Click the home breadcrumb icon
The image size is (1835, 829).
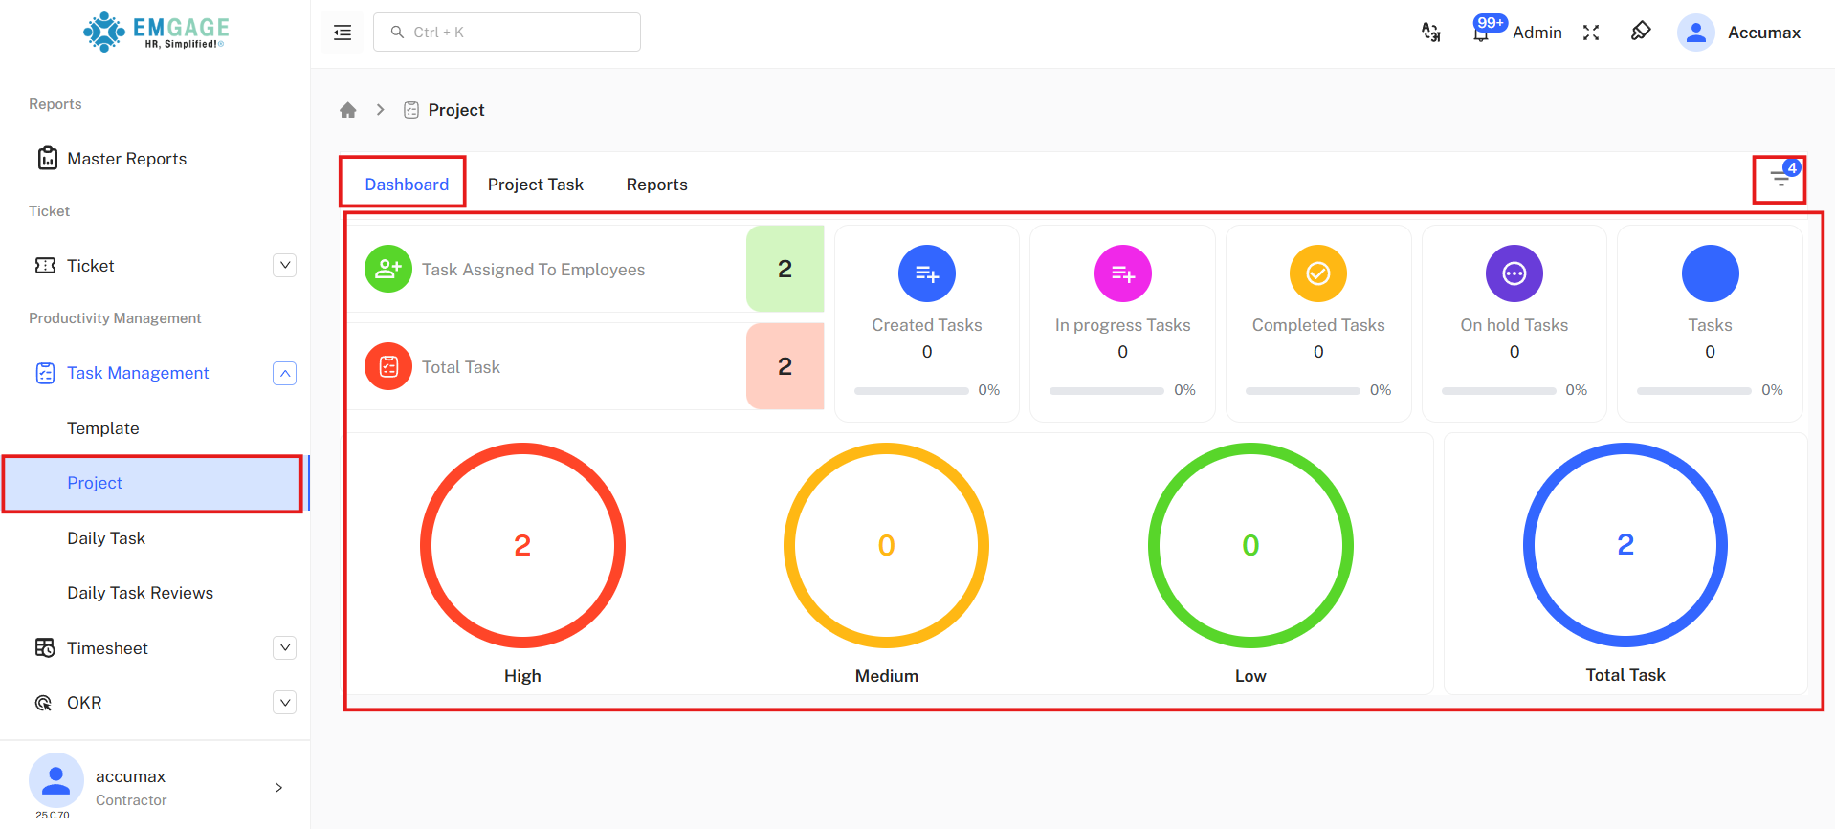point(348,110)
